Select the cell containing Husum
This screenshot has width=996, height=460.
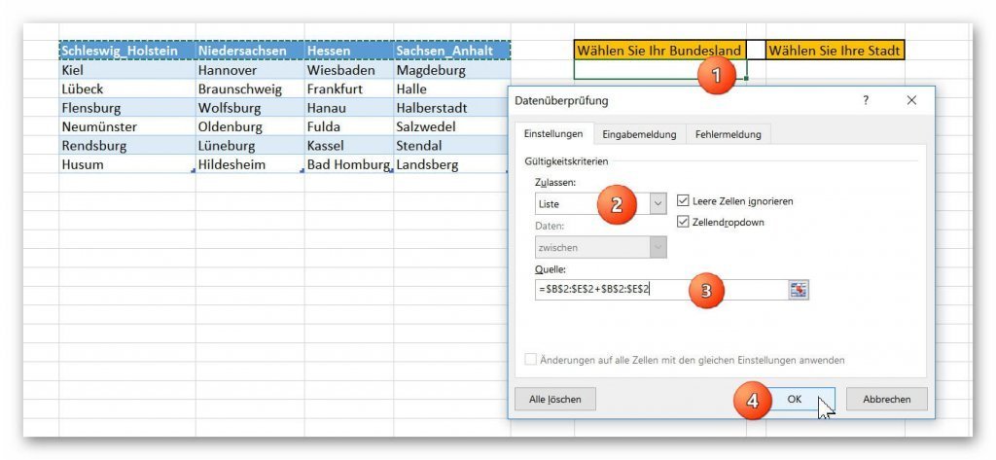pyautogui.click(x=127, y=164)
